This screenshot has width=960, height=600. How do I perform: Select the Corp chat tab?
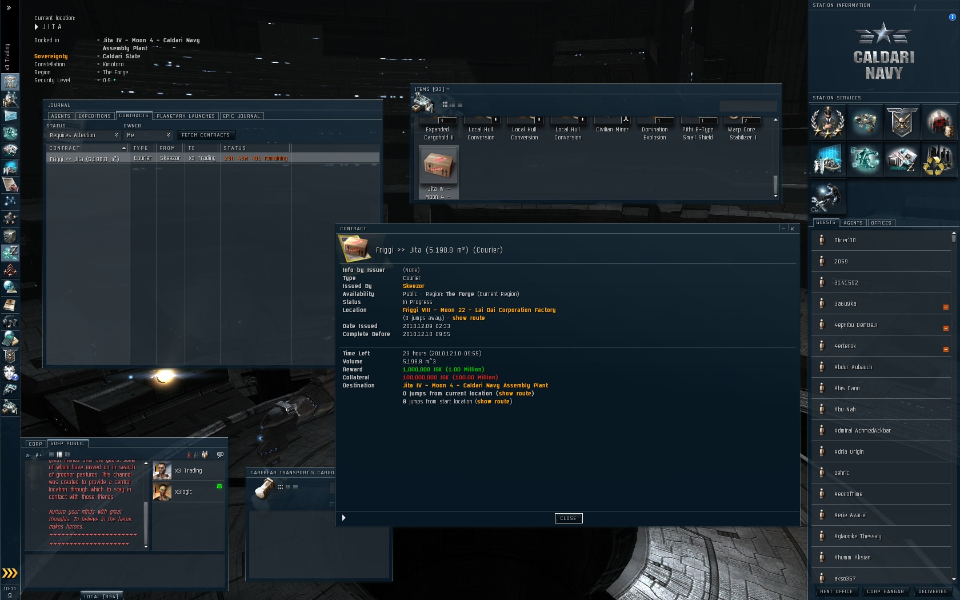click(x=35, y=443)
